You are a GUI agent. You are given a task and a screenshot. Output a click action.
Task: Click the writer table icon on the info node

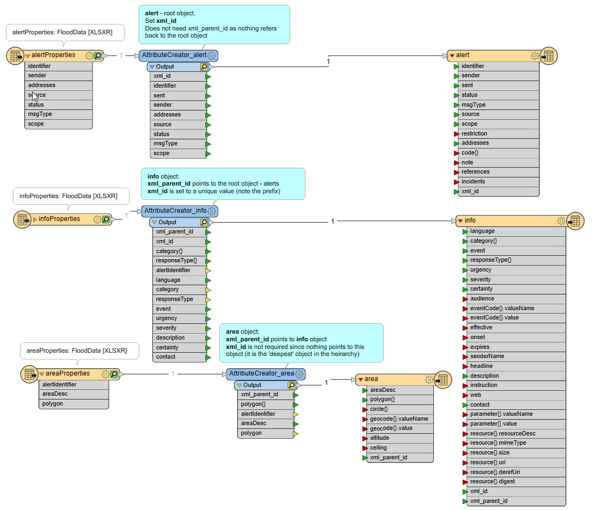pos(575,220)
